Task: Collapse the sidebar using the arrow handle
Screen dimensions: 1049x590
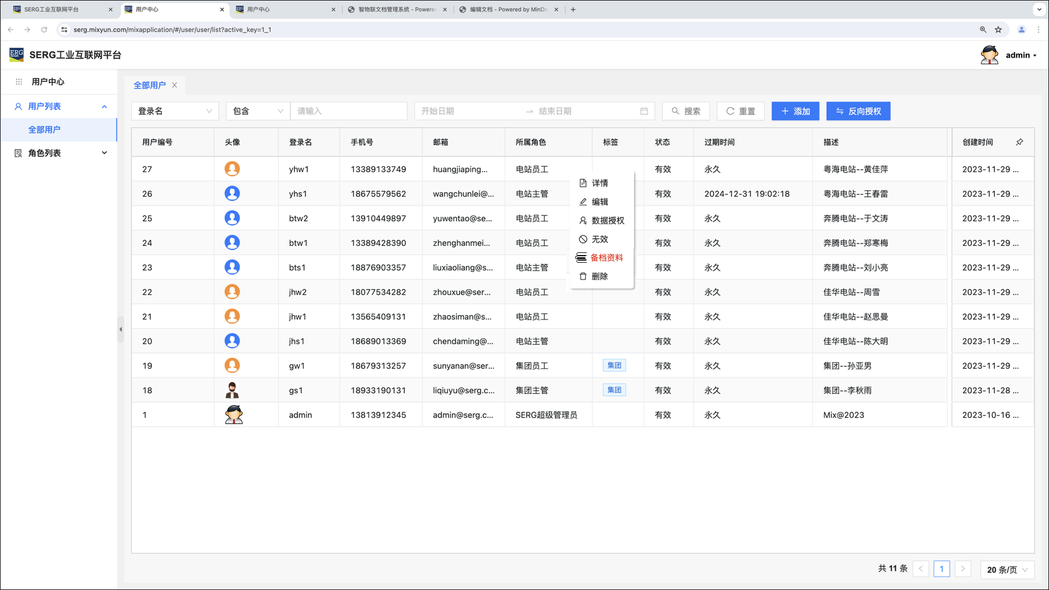Action: (121, 329)
